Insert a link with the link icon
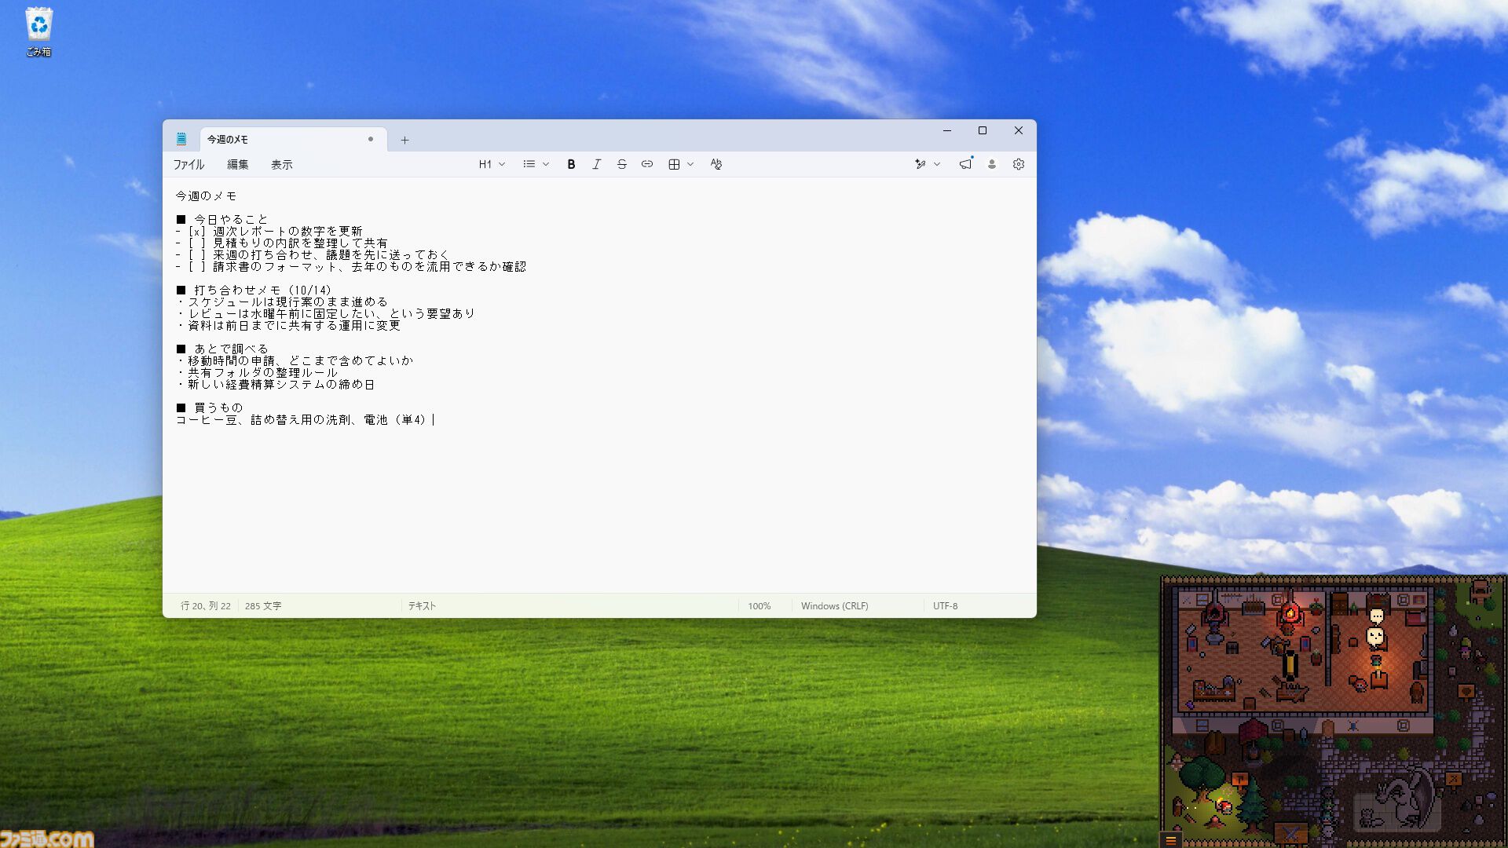1508x848 pixels. pos(646,164)
